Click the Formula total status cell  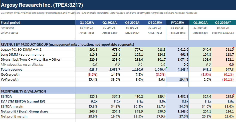tap(178, 33)
